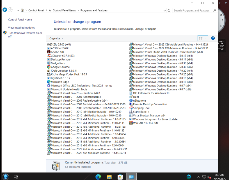The width and height of the screenshot is (229, 180).
Task: Click the Start button orb
Action: point(6,177)
